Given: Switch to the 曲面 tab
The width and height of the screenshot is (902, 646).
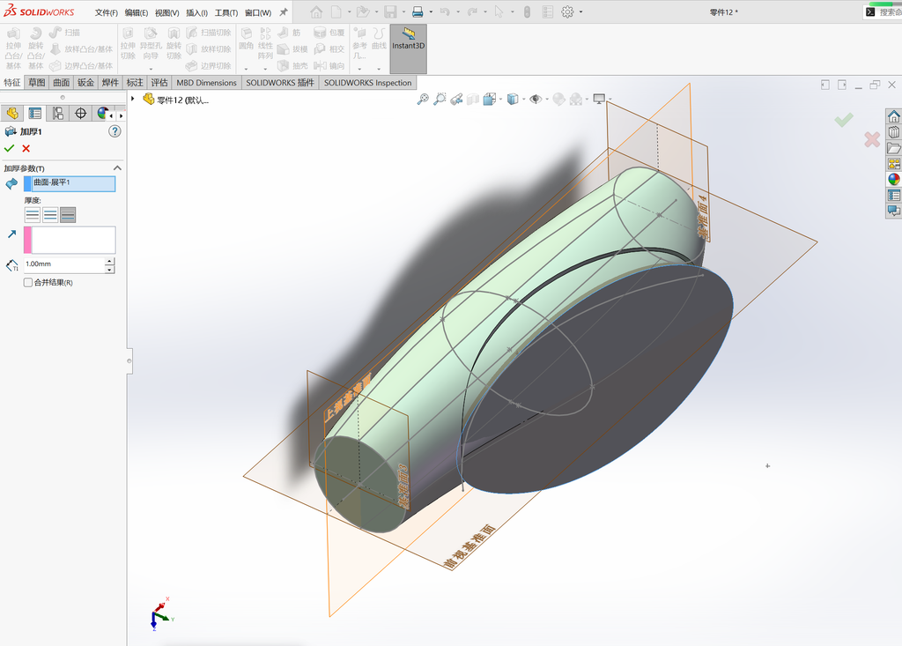Looking at the screenshot, I should [x=61, y=82].
